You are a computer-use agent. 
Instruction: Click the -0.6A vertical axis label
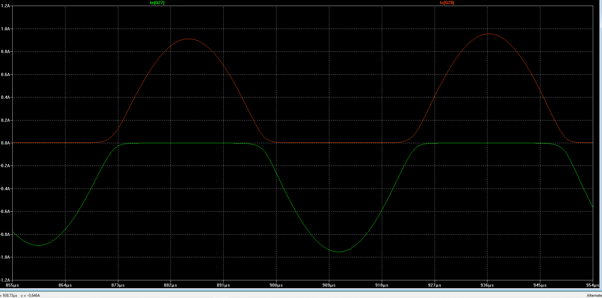click(5, 211)
